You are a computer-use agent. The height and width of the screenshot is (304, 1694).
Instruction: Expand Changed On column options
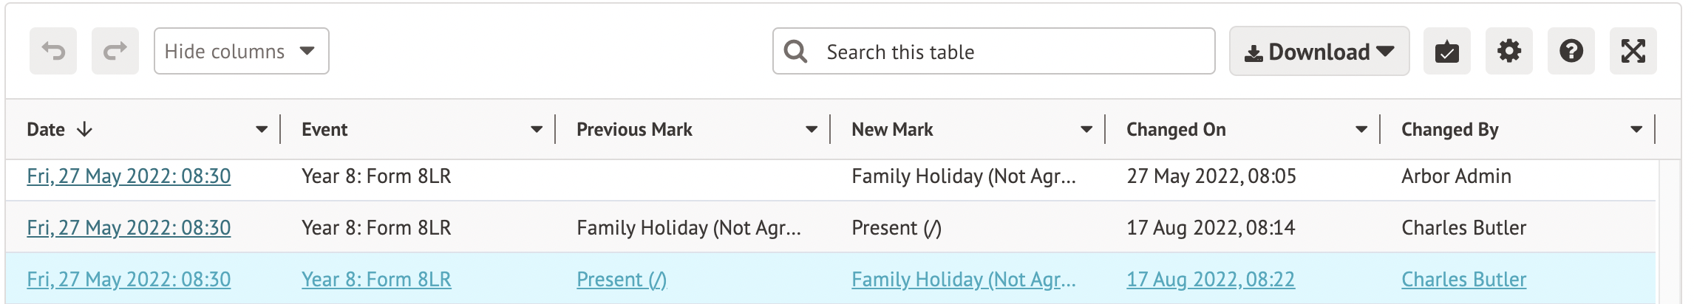pos(1361,130)
